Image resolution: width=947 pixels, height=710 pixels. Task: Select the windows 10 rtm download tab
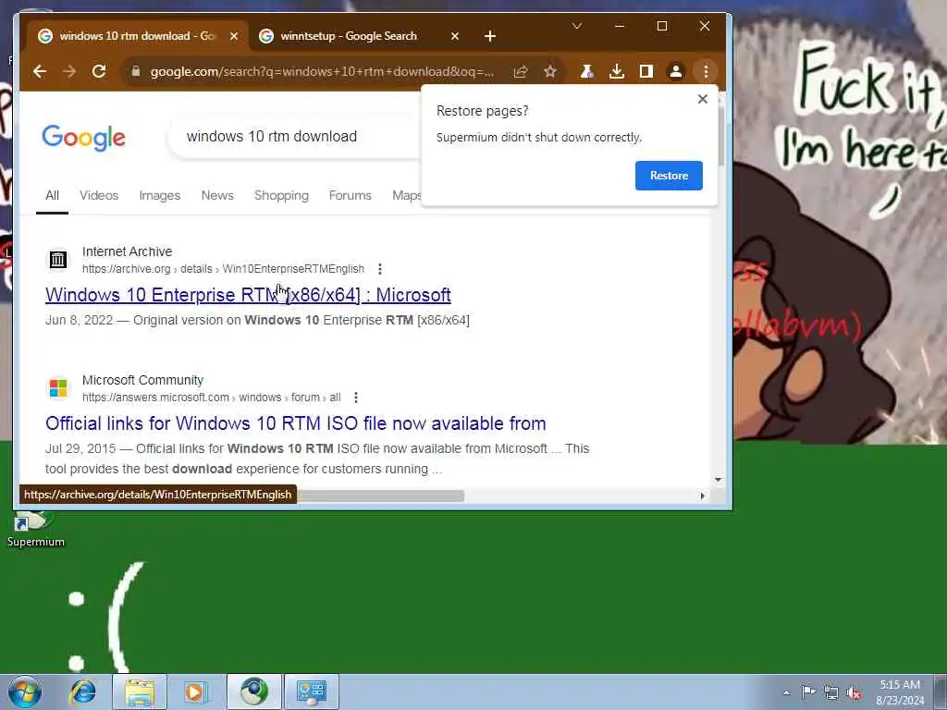(137, 36)
